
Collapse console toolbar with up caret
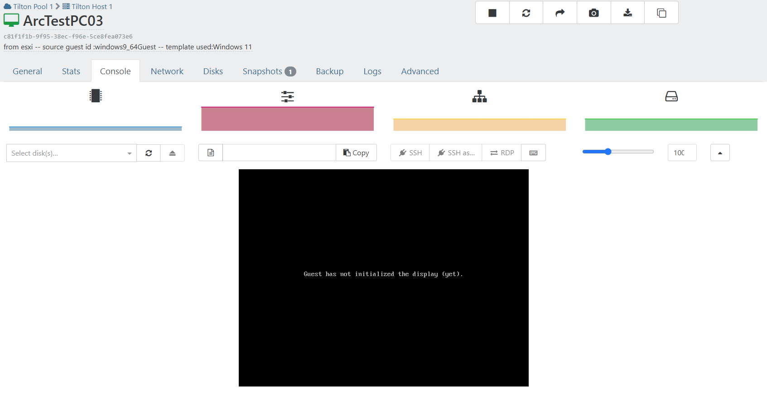coord(720,153)
